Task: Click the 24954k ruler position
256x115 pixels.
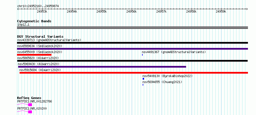Action: click(x=72, y=11)
